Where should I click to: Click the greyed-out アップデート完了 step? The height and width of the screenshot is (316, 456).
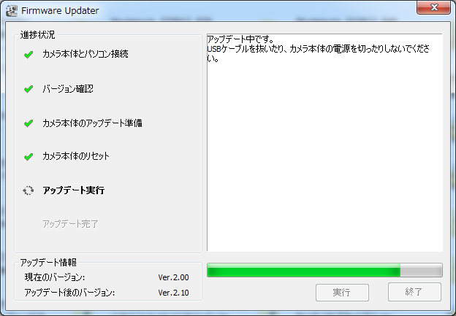coord(71,224)
